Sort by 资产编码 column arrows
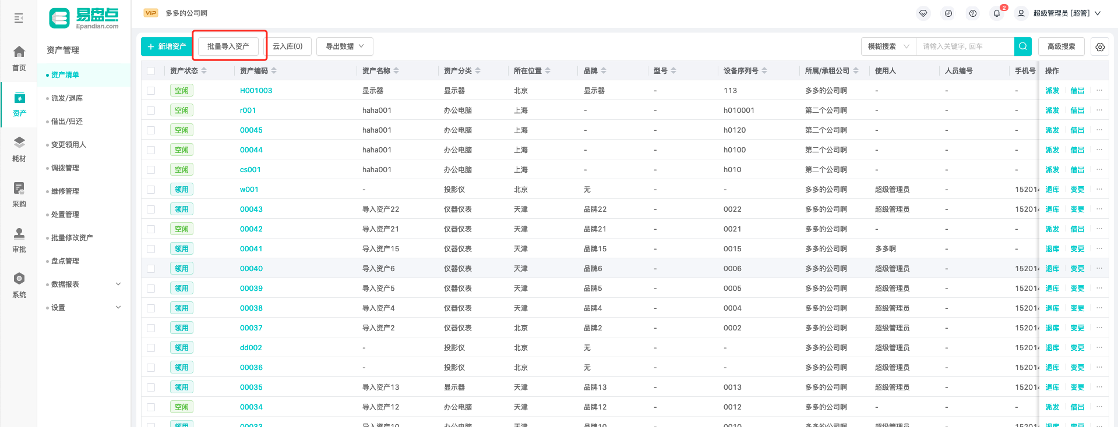Viewport: 1118px width, 427px height. 274,70
